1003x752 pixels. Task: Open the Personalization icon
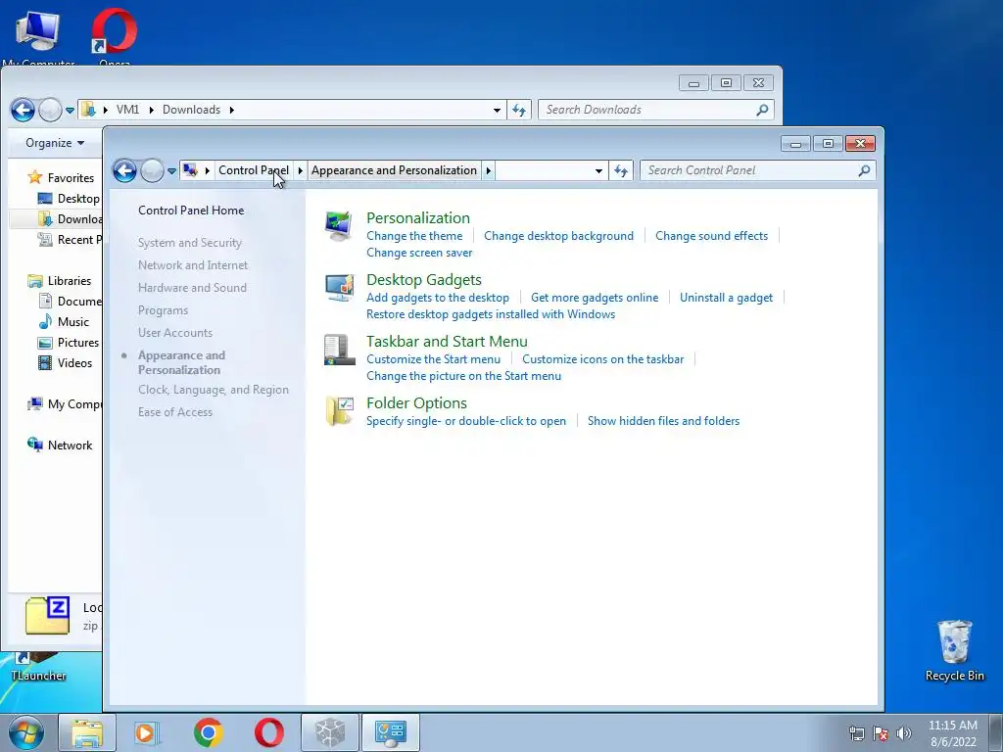point(338,226)
